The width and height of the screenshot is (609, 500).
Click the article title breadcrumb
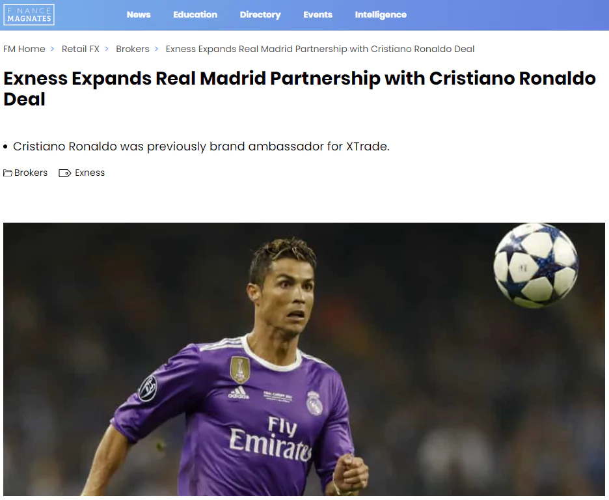(x=320, y=49)
